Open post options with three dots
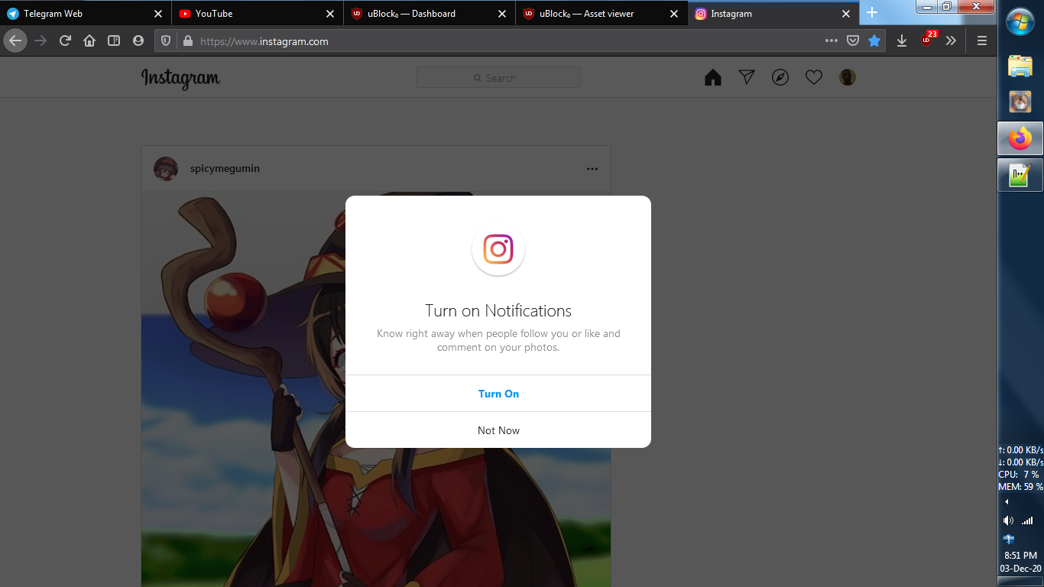This screenshot has height=587, width=1044. point(592,168)
